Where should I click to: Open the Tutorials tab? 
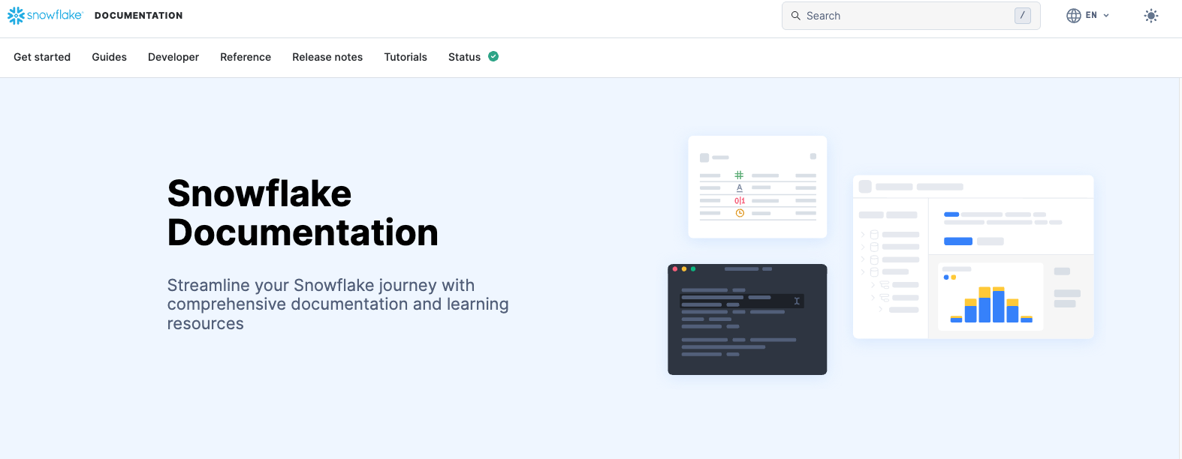coord(406,57)
